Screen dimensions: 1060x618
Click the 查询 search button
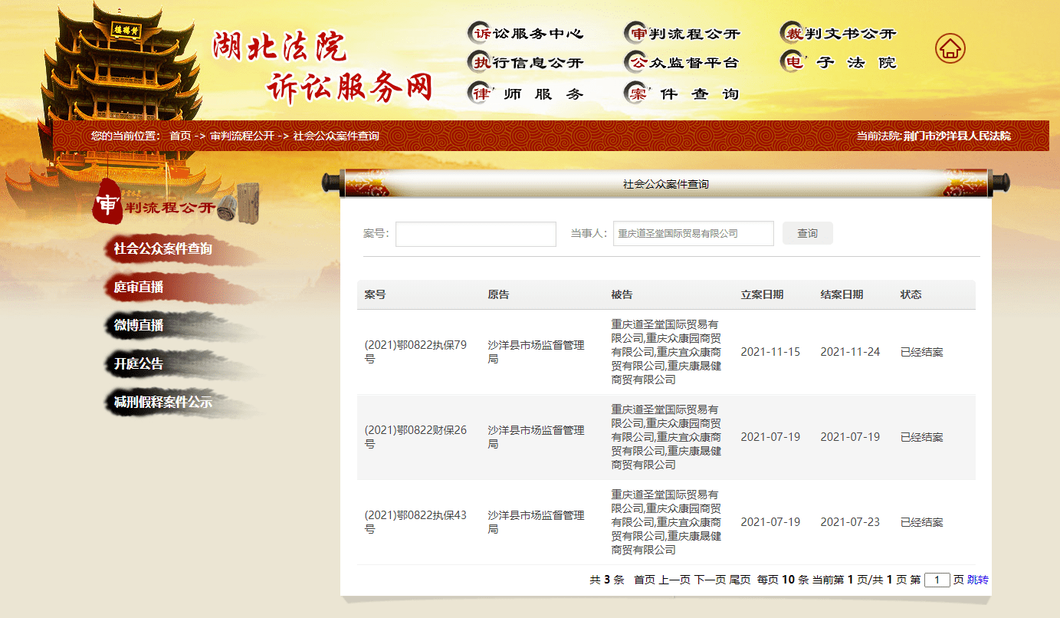(x=807, y=234)
